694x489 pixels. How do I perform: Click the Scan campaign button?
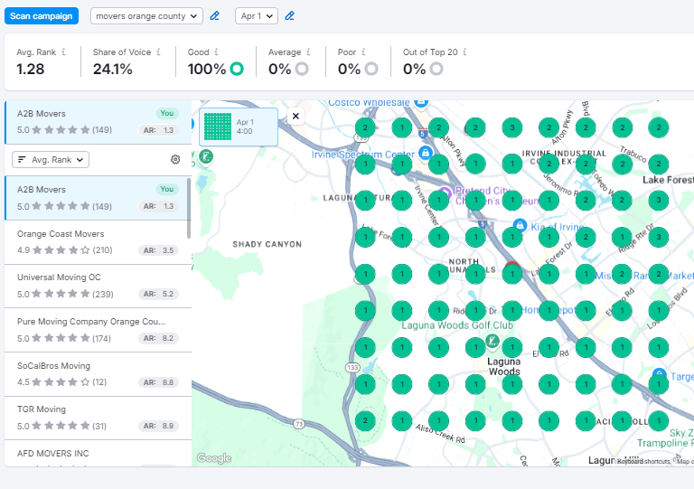click(42, 16)
